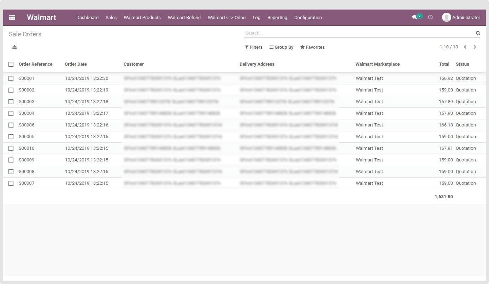489x284 pixels.
Task: Open order S00002 reference cell
Action: coord(26,90)
